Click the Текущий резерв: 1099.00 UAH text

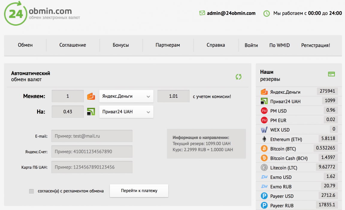coord(202,143)
